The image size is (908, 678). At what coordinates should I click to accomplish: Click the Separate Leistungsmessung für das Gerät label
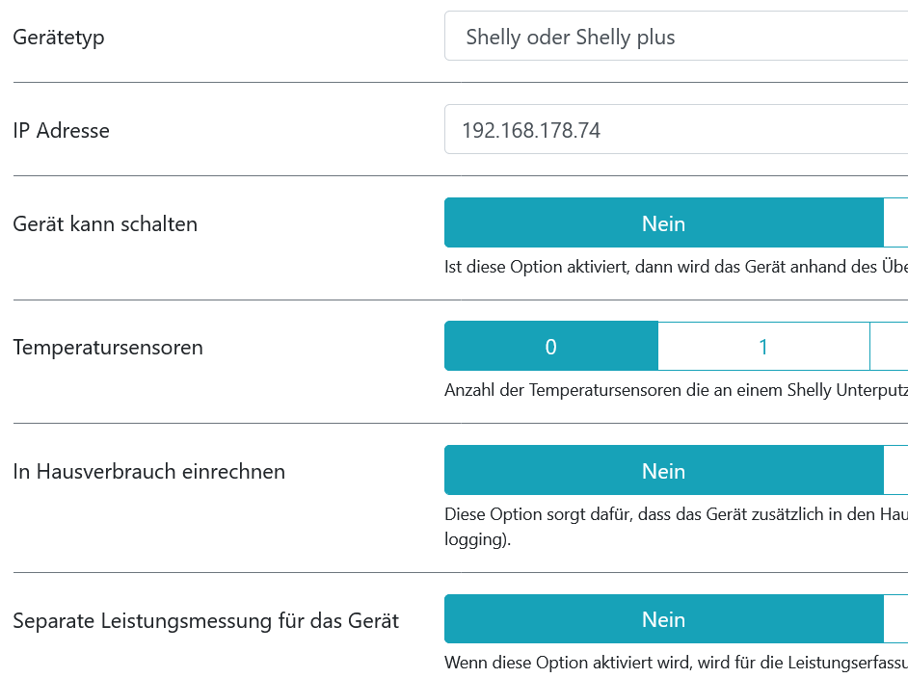206,621
